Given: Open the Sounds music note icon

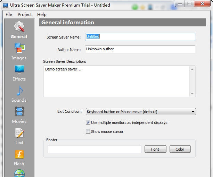Looking at the screenshot, I should click(20, 91).
